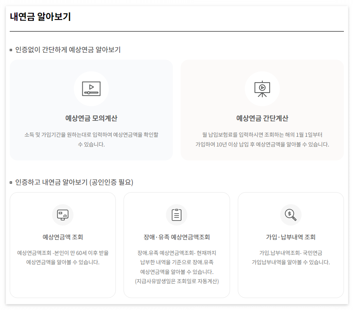This screenshot has height=310, width=354.
Task: Click the dollar magnifier icon above 가입·납부내역 조회
Action: (291, 215)
